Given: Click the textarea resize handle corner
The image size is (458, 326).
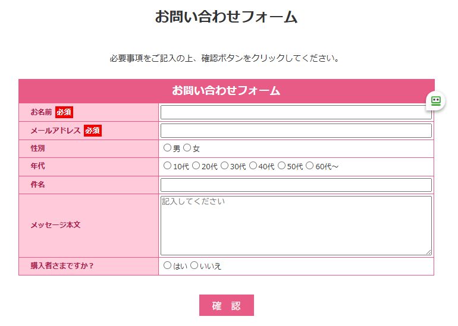Looking at the screenshot, I should click(x=428, y=252).
